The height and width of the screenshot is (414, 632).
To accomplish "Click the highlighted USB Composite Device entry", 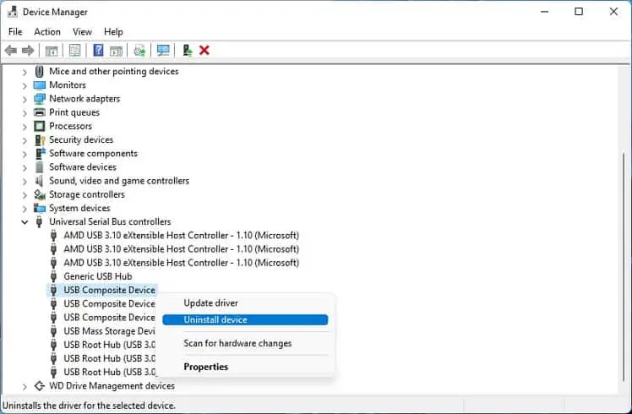I will tap(109, 291).
